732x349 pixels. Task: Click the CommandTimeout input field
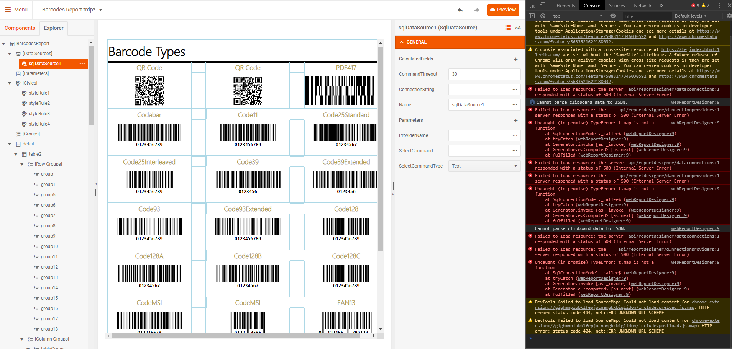(484, 74)
